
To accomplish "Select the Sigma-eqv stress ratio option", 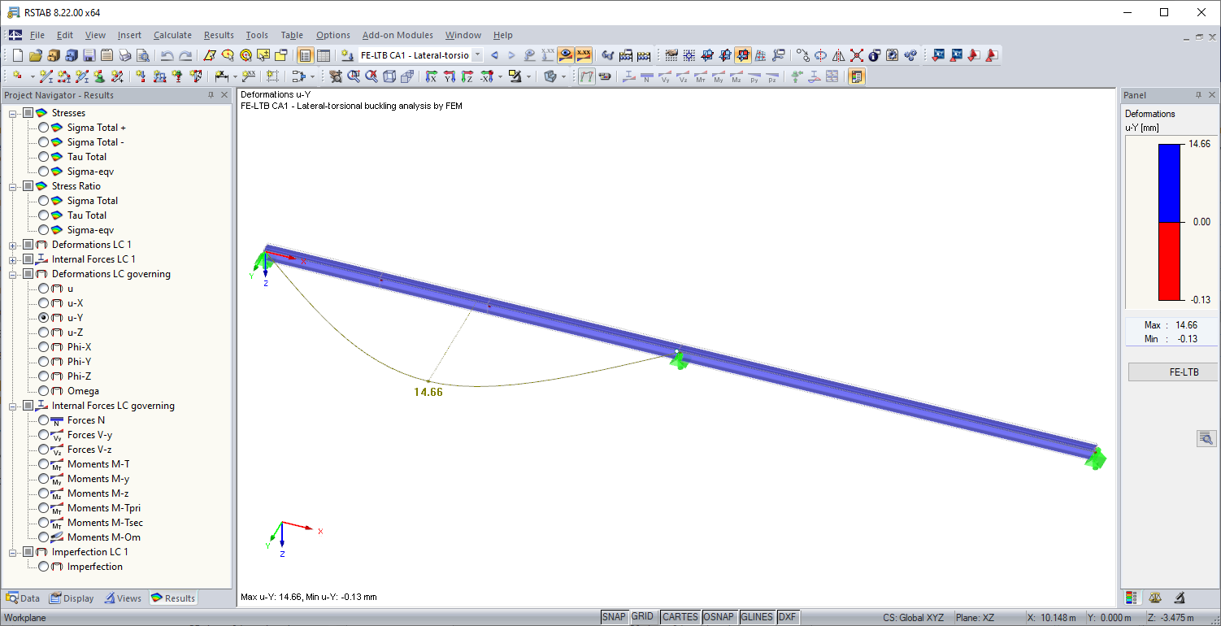I will pyautogui.click(x=45, y=230).
